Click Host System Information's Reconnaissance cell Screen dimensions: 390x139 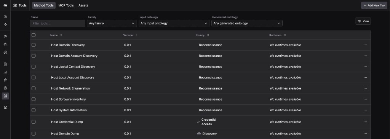[210, 110]
